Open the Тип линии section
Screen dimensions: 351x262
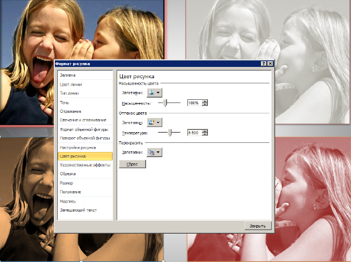pos(85,94)
